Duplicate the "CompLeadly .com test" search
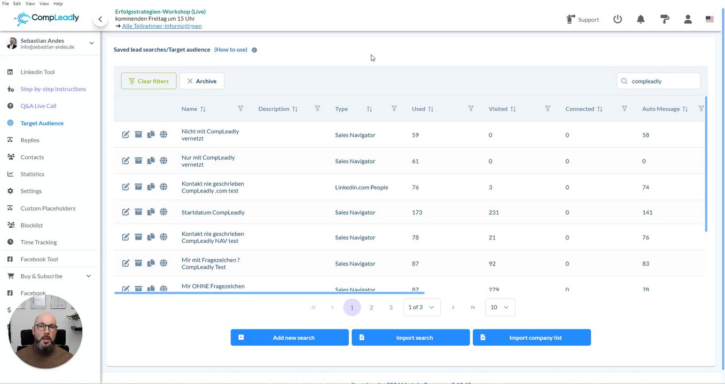Viewport: 725px width, 384px height. (x=151, y=187)
